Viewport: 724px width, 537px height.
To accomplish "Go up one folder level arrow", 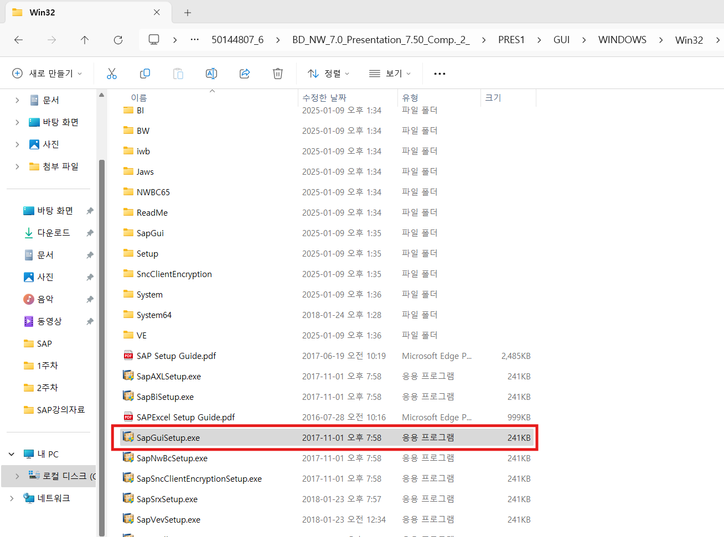I will (85, 40).
